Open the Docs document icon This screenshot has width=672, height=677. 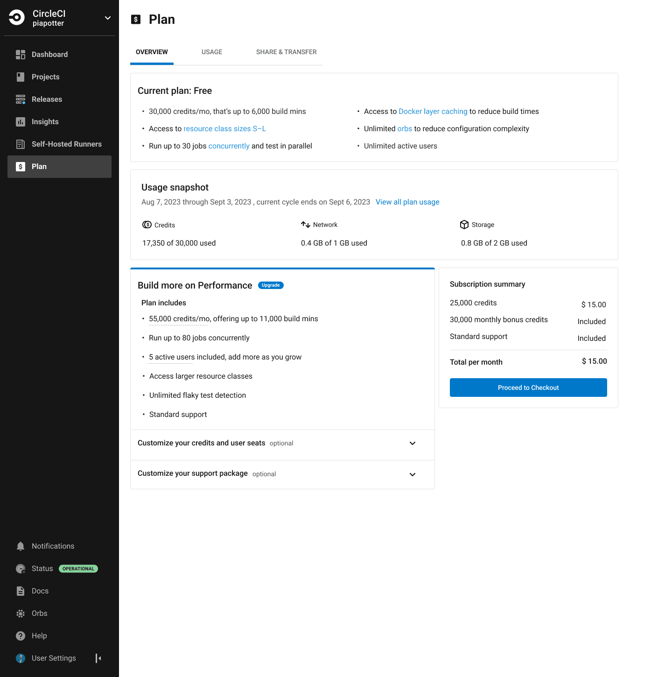coord(21,591)
